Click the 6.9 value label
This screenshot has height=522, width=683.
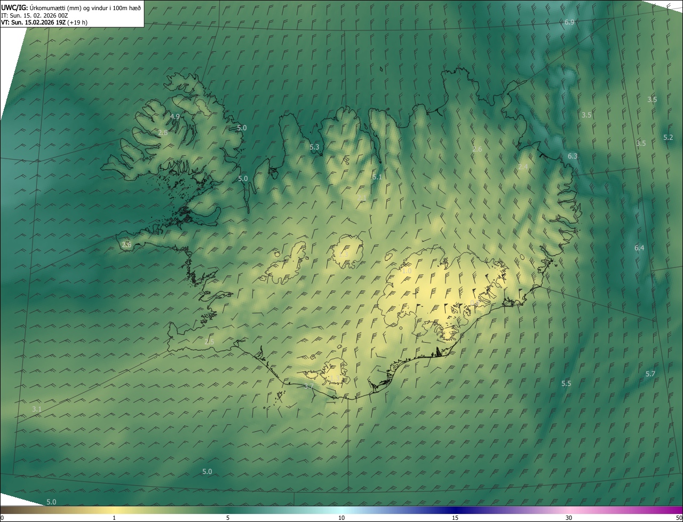click(x=569, y=22)
